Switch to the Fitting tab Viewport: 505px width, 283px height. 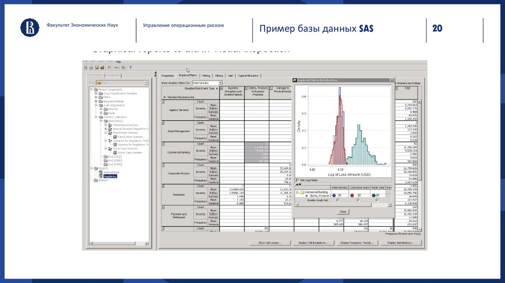coord(206,75)
